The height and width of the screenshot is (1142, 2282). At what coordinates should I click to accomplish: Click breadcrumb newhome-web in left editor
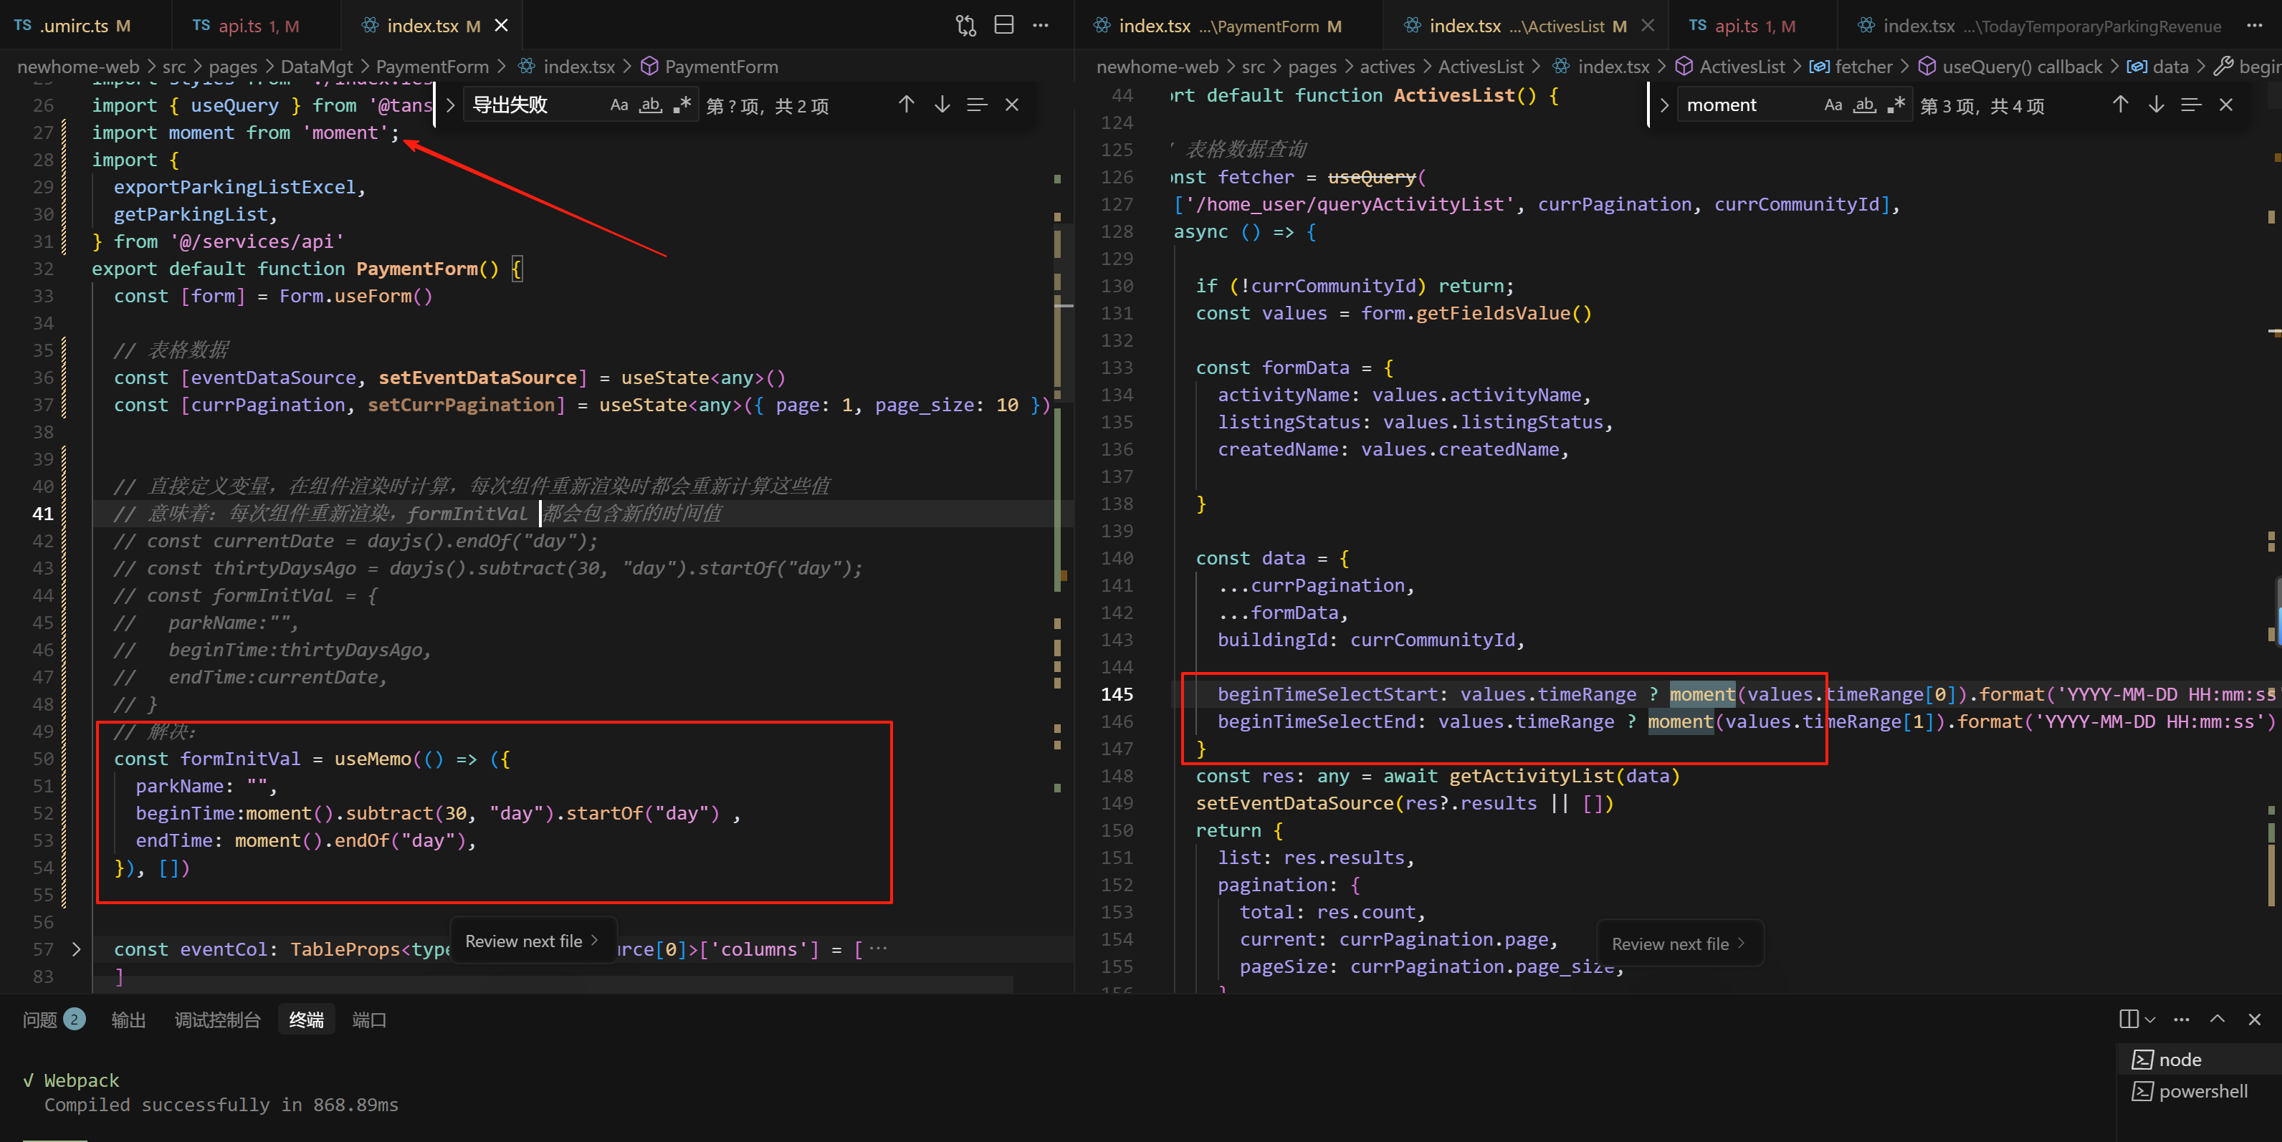pyautogui.click(x=78, y=67)
